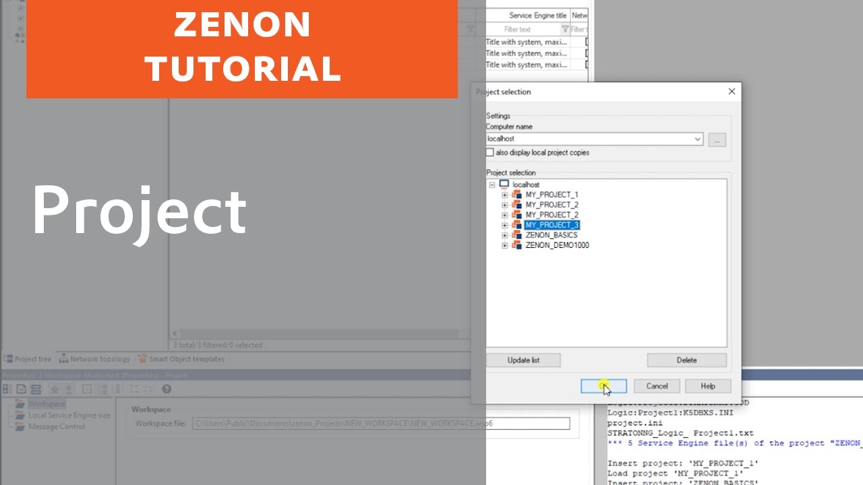Confirm with the OK button

(604, 386)
